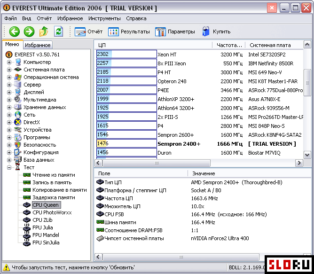Image resolution: width=314 pixels, height=274 pixels.
Task: Open the Отчёт report toolbar button
Action: tap(88, 31)
